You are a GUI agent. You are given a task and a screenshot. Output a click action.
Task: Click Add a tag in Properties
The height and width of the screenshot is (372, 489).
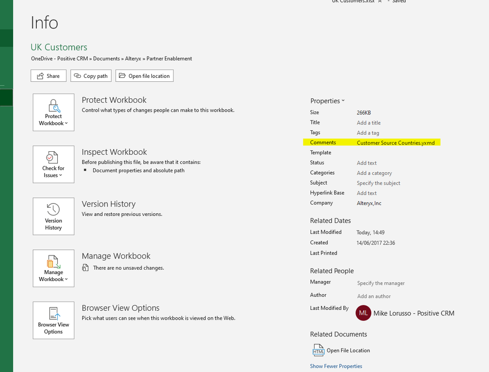367,132
